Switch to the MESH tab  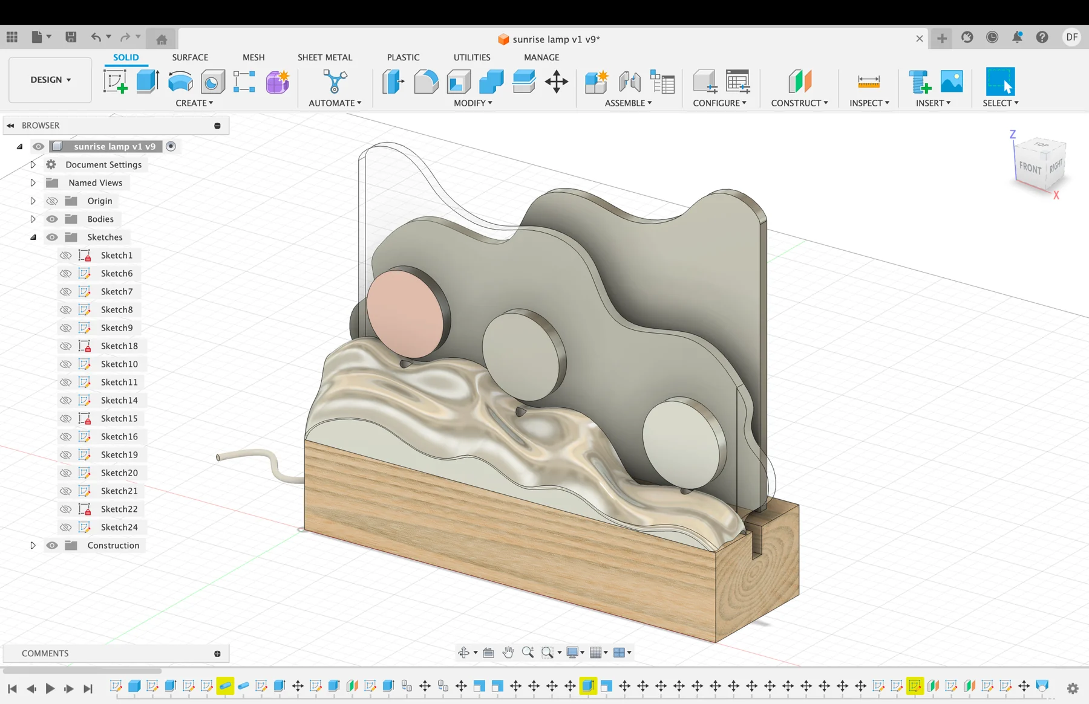pos(253,57)
